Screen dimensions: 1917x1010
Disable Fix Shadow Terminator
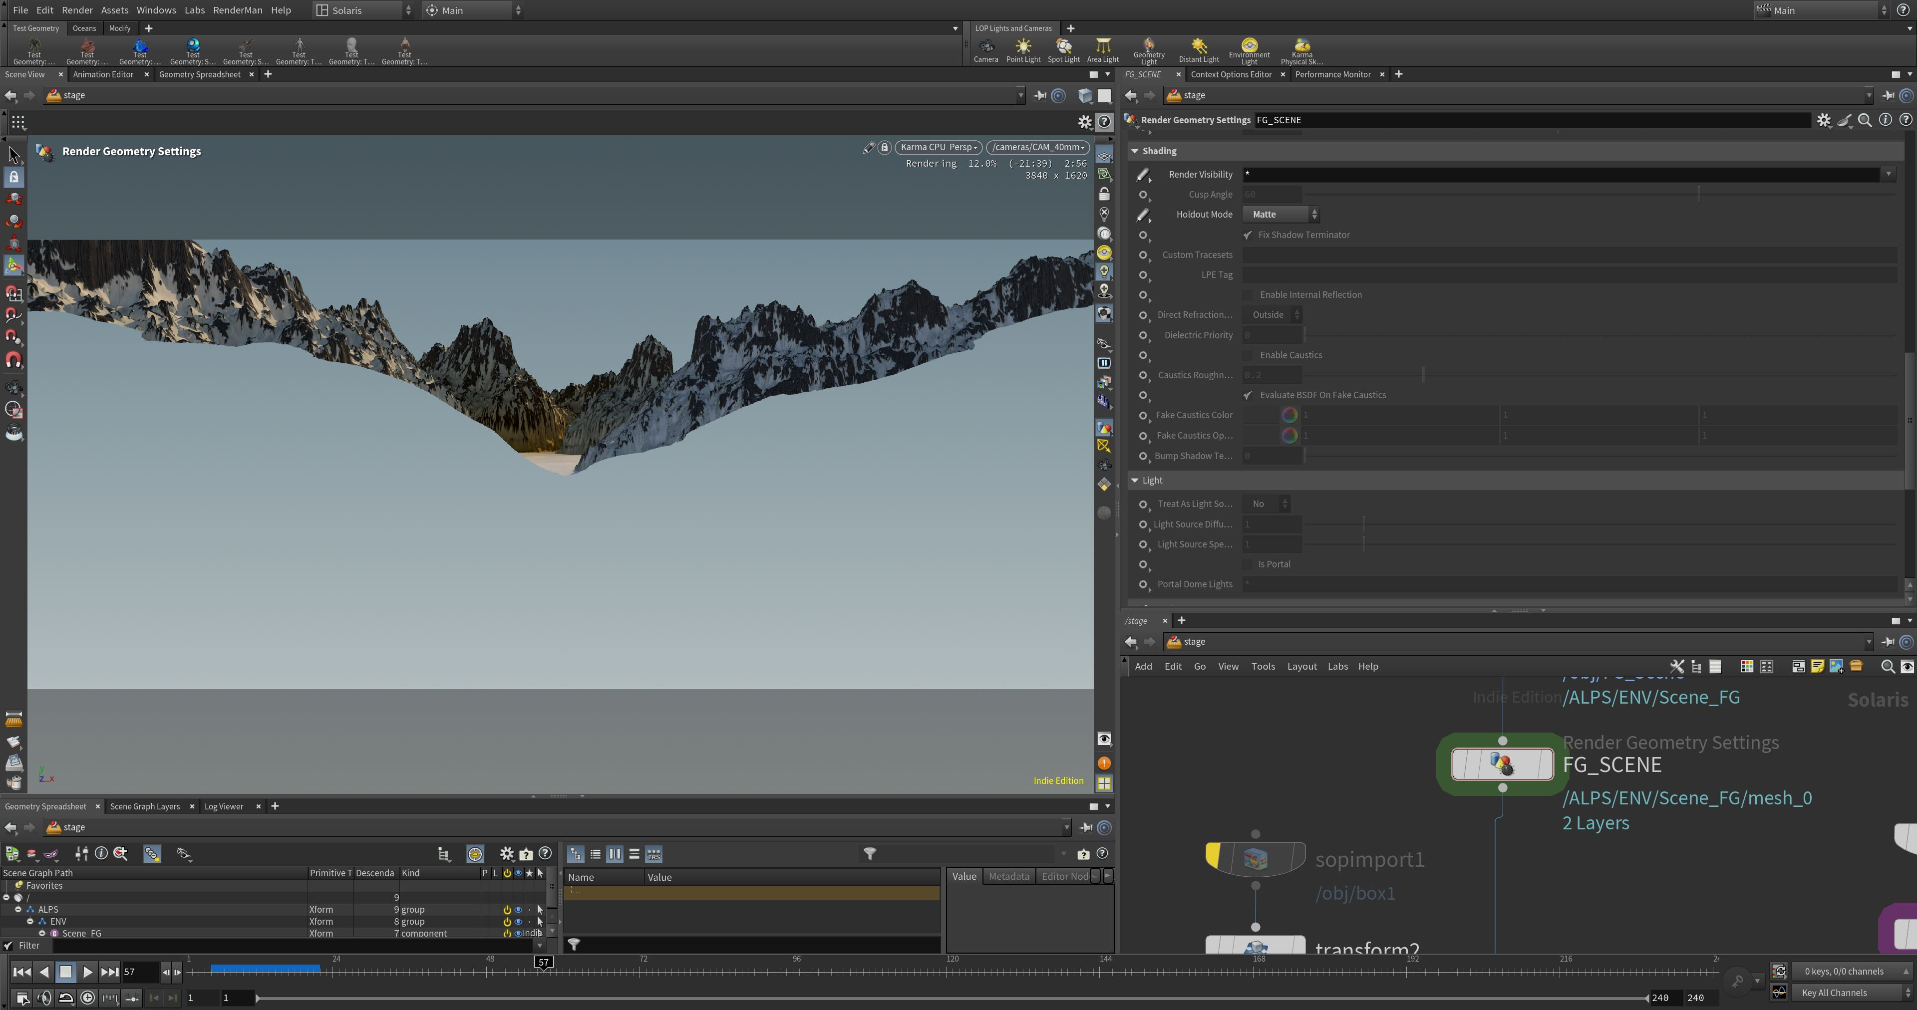coord(1248,234)
